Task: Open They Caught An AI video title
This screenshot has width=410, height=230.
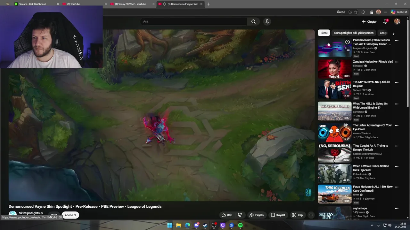Action: (x=371, y=148)
